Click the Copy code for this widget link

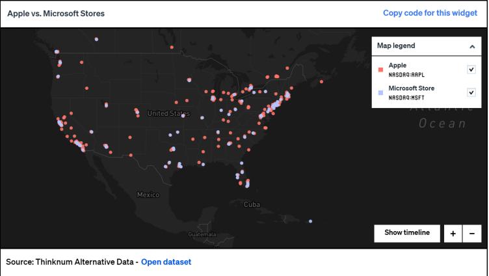(x=430, y=13)
